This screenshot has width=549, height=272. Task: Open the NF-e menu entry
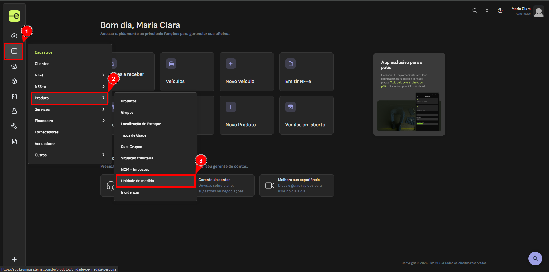tap(70, 75)
